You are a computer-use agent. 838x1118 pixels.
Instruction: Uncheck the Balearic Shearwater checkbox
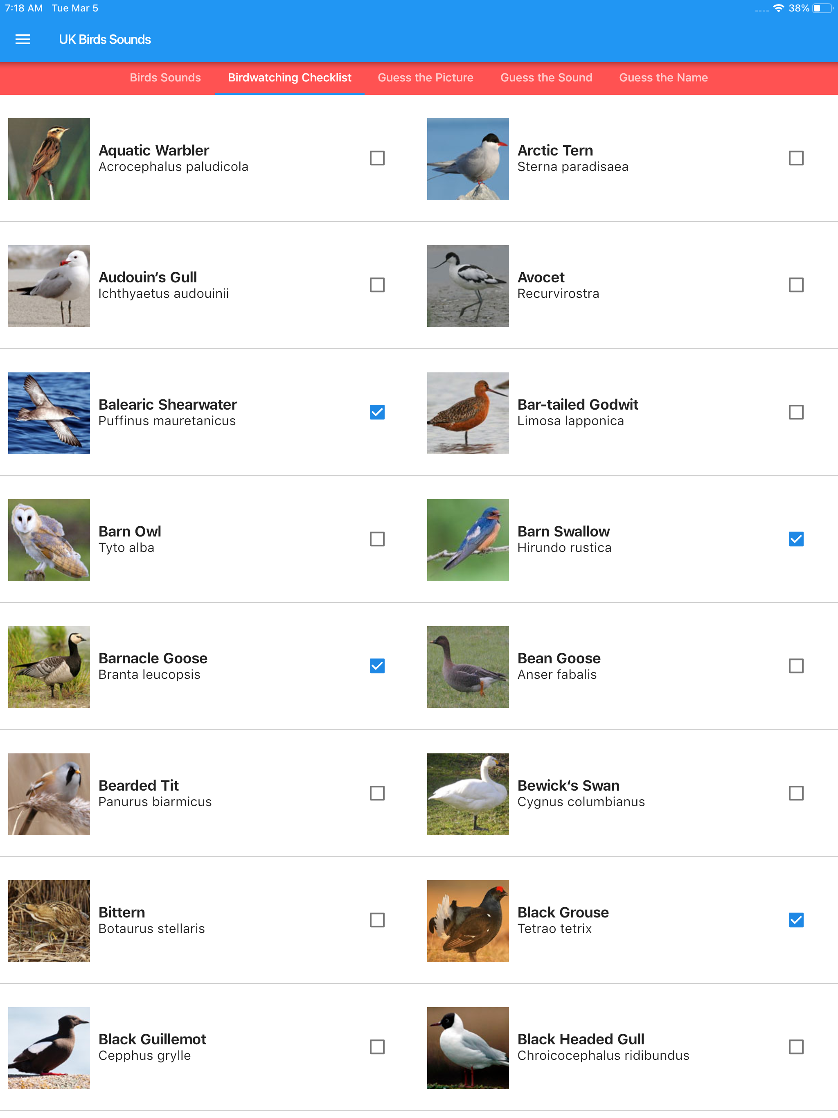pos(377,412)
